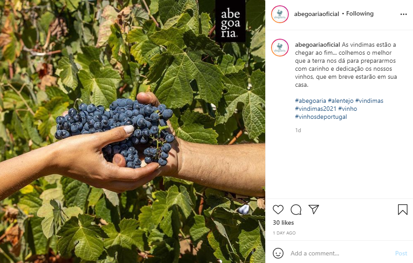Share the post via paper plane icon

pos(314,209)
